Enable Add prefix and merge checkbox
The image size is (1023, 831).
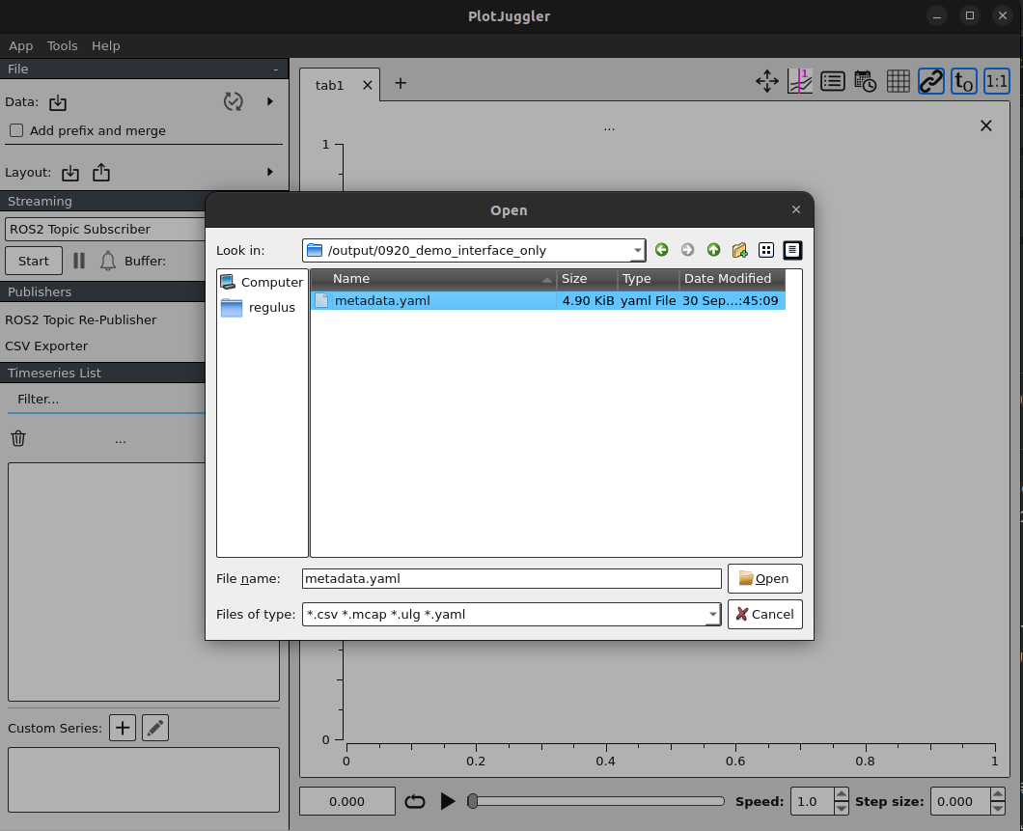point(16,130)
